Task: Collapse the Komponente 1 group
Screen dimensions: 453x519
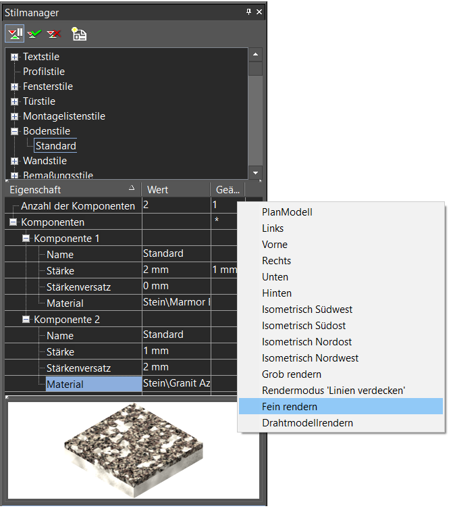Action: pos(26,239)
